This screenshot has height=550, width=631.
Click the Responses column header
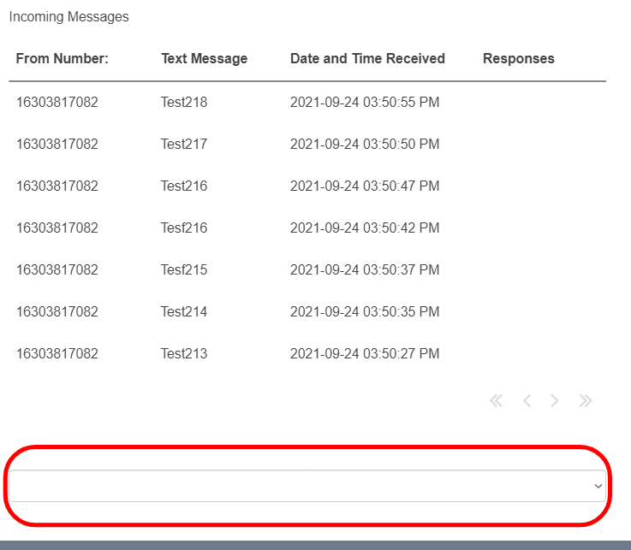pos(519,59)
